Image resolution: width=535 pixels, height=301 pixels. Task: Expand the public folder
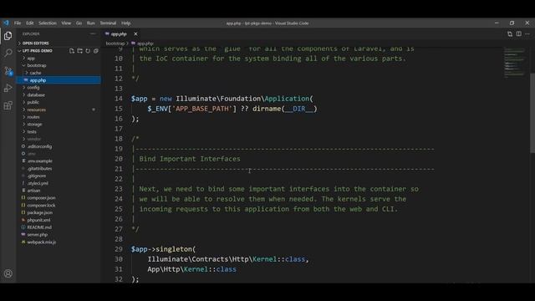tap(59, 102)
